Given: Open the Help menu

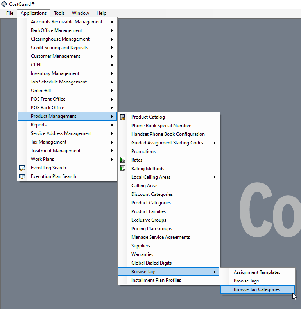Looking at the screenshot, I should click(101, 13).
